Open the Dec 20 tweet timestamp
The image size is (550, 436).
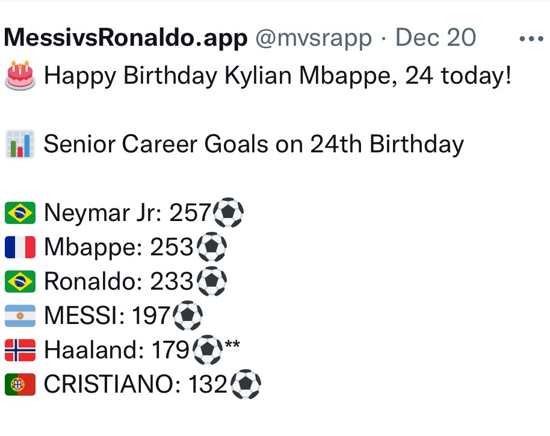click(436, 37)
